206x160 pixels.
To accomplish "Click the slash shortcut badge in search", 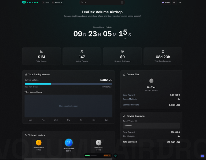I will (122, 2).
